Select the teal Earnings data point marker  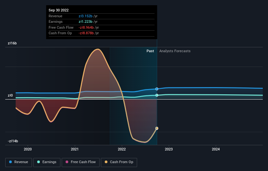pyautogui.click(x=157, y=95)
